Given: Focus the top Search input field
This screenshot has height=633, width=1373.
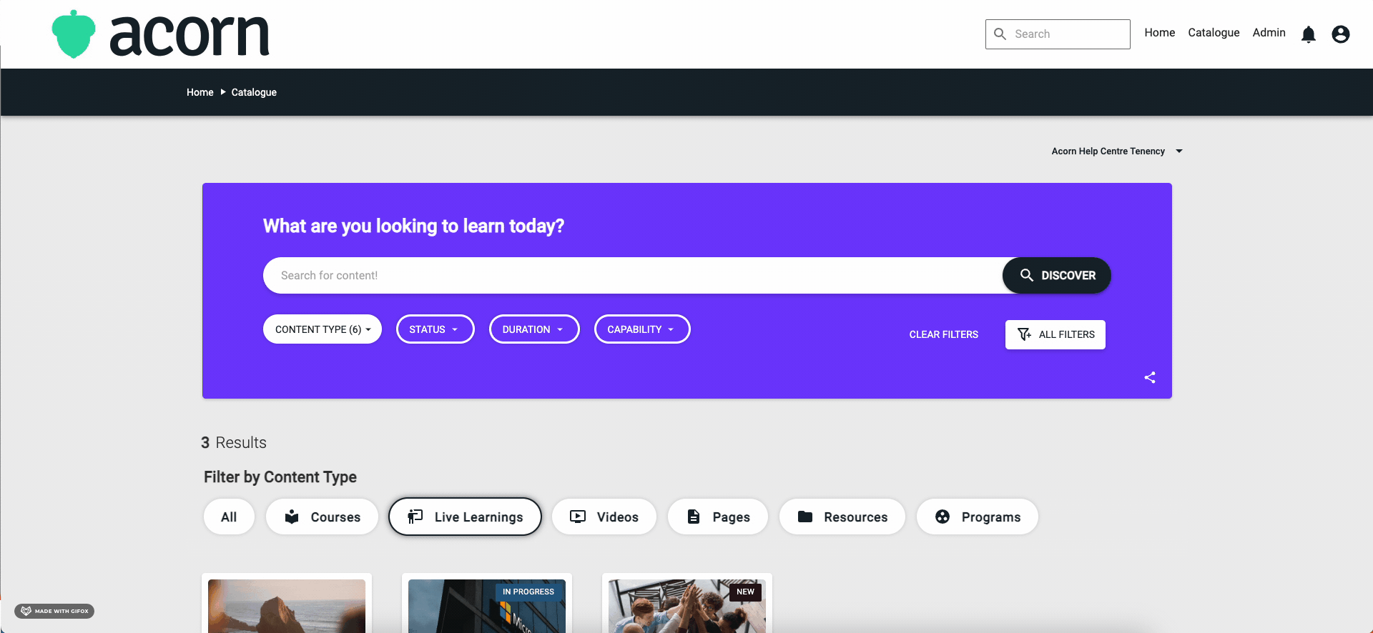Looking at the screenshot, I should (1058, 34).
